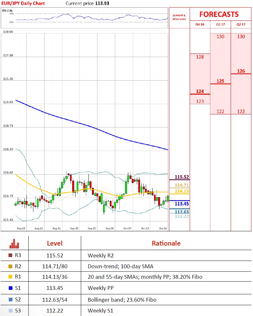Click the 111.42 price axis label
The height and width of the screenshot is (316, 253).
(x=8, y=219)
